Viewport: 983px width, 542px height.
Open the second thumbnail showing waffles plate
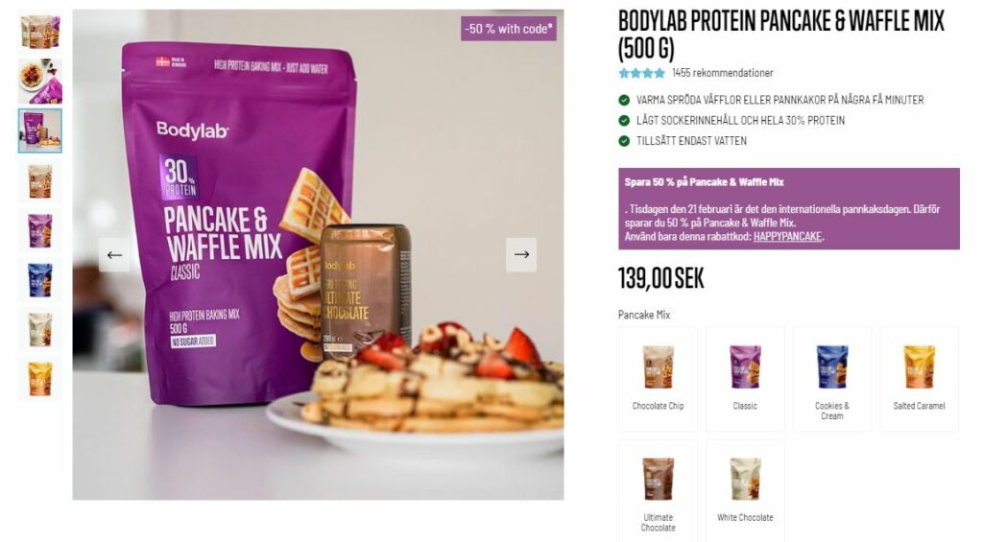[x=40, y=82]
